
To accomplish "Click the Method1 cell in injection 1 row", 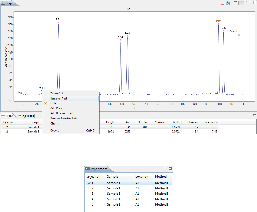I will (x=162, y=183).
